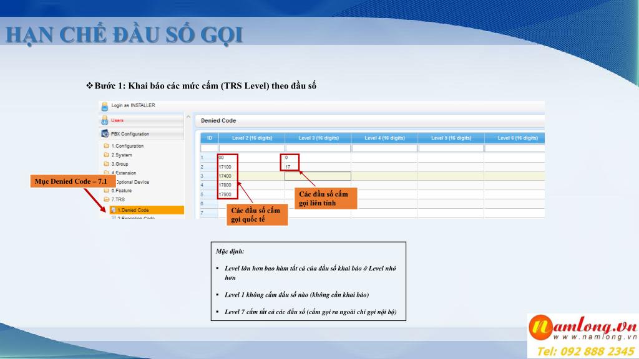Screen dimensions: 639x359
Task: Focus the Level 2 filter input field
Action: click(252, 148)
